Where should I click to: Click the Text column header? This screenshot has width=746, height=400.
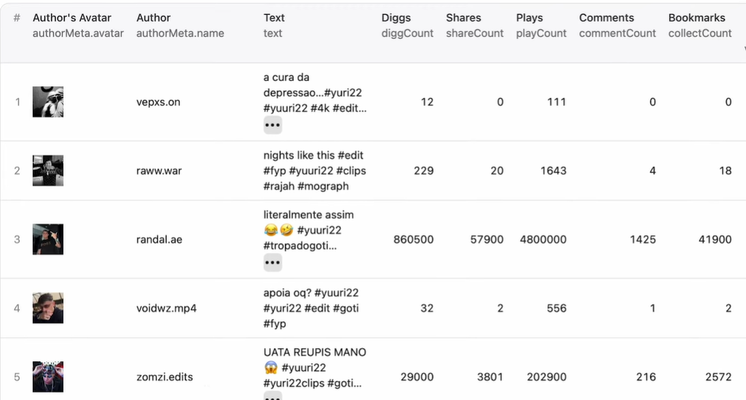point(274,18)
